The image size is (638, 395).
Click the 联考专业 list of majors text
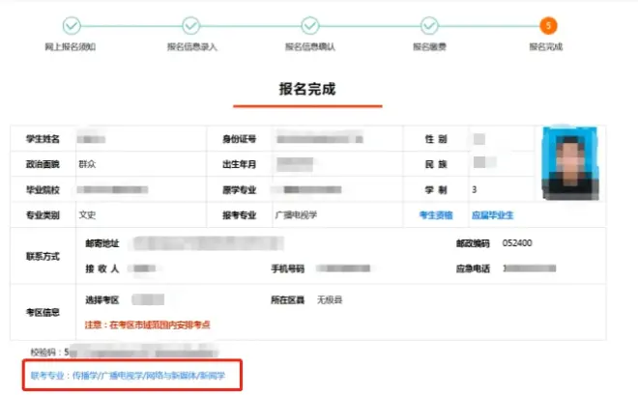[133, 374]
